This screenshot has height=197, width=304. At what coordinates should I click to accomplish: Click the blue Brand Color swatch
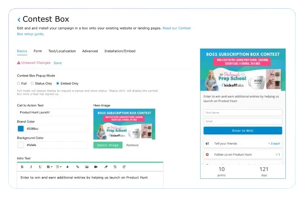21,128
